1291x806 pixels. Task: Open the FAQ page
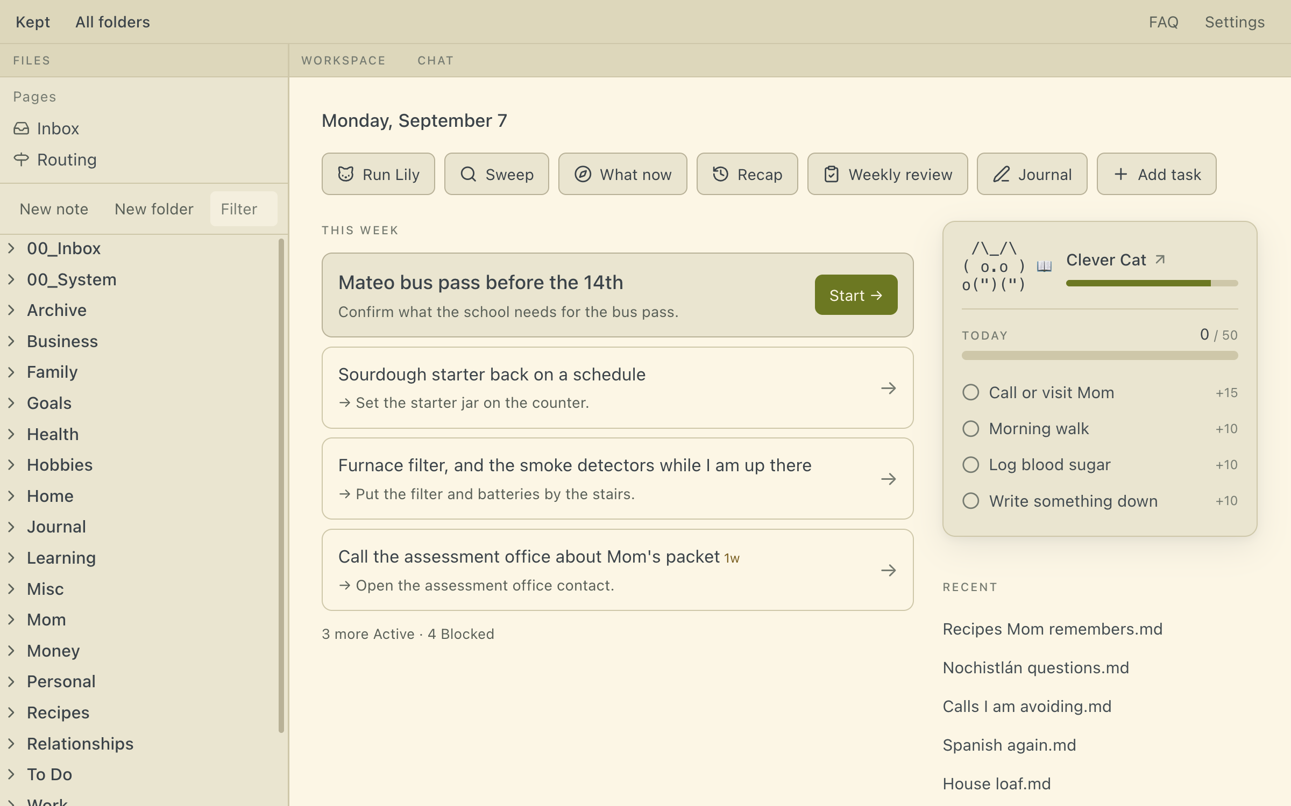point(1164,22)
